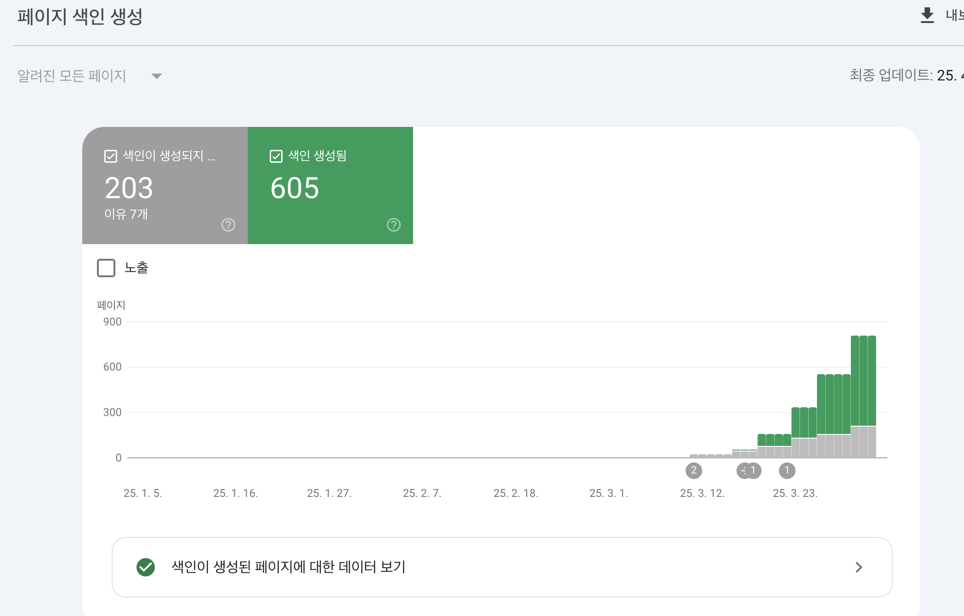Click the overlapping annotation marker pair
Screen dimensions: 964x616
pyautogui.click(x=749, y=470)
